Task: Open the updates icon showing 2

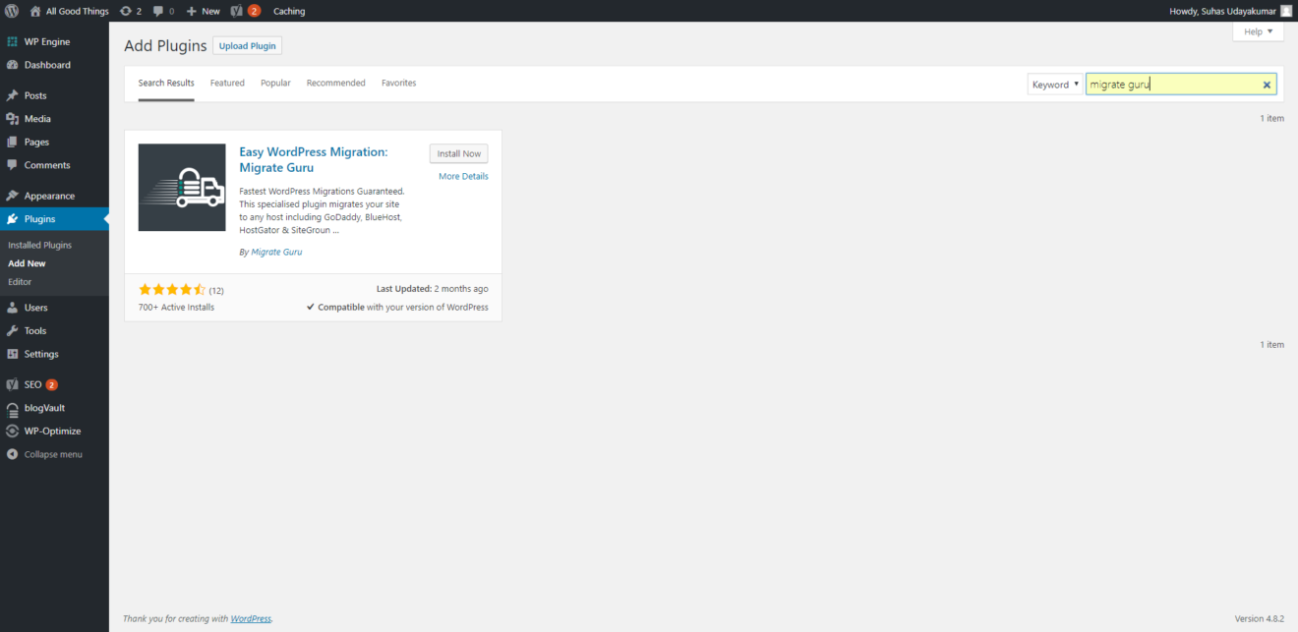Action: point(131,11)
